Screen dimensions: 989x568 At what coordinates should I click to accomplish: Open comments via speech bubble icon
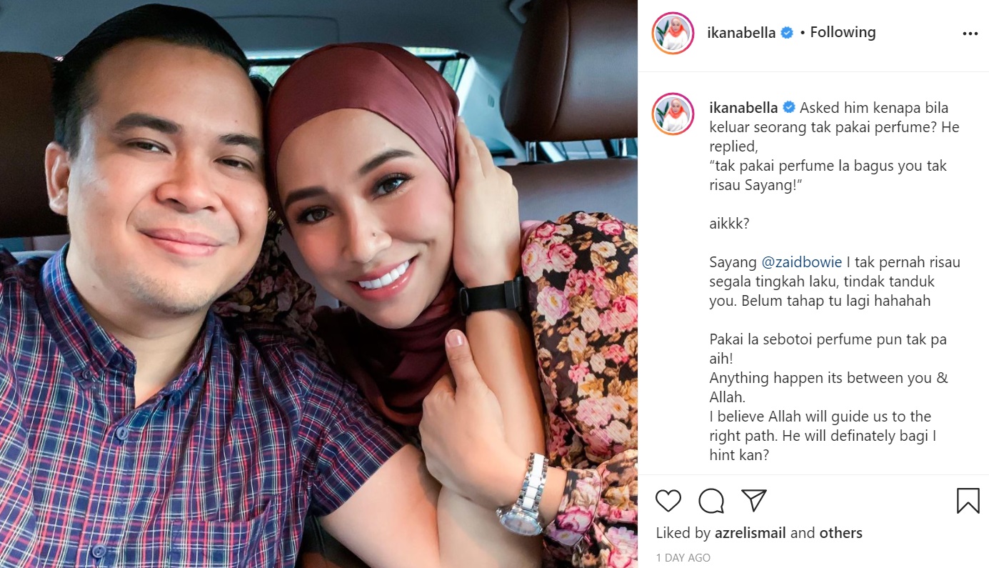click(x=711, y=501)
